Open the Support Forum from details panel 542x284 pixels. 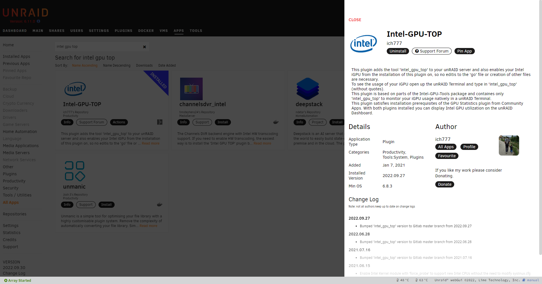point(432,51)
